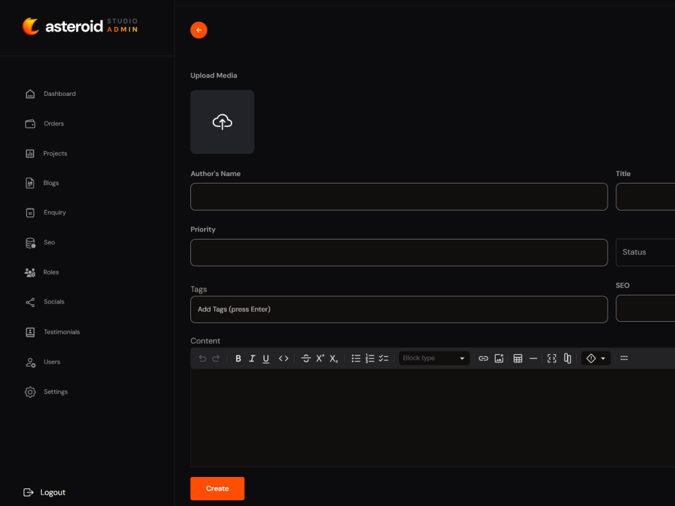Click the Priority input field
The image size is (675, 506).
[399, 252]
